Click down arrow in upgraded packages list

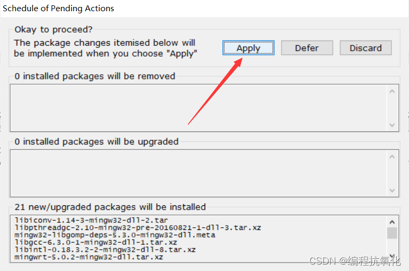coord(392,190)
